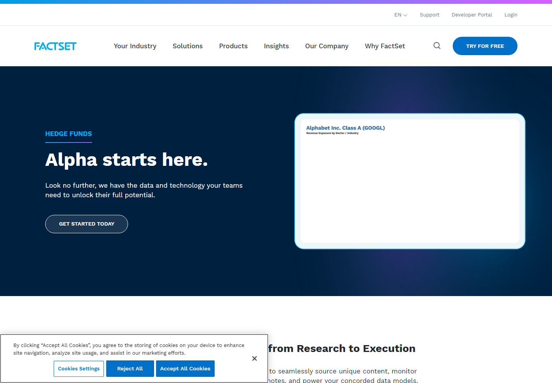Open the search magnifier icon
This screenshot has height=383, width=552.
(x=437, y=46)
